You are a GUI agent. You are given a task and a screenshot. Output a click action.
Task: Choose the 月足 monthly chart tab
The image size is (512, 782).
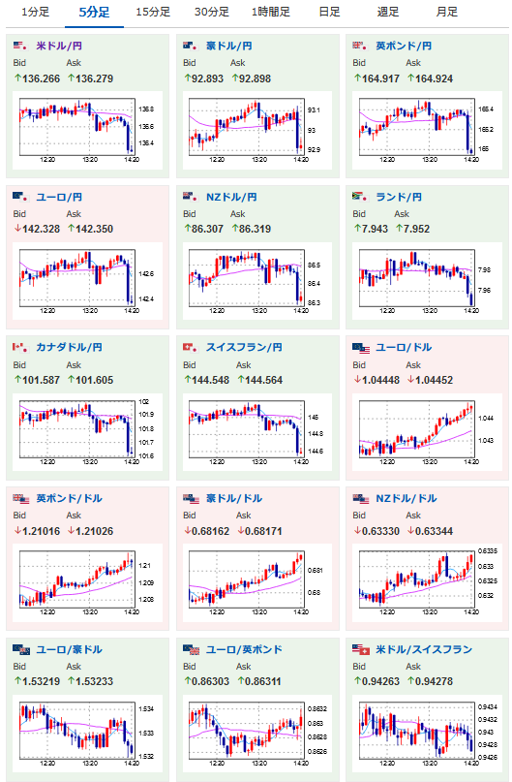tap(447, 12)
